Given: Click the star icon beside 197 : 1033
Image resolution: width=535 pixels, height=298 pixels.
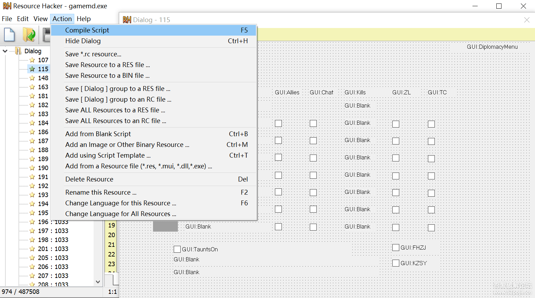Looking at the screenshot, I should coord(32,231).
